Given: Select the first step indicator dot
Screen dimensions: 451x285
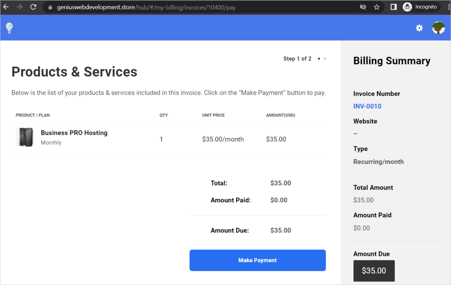Looking at the screenshot, I should coord(318,58).
